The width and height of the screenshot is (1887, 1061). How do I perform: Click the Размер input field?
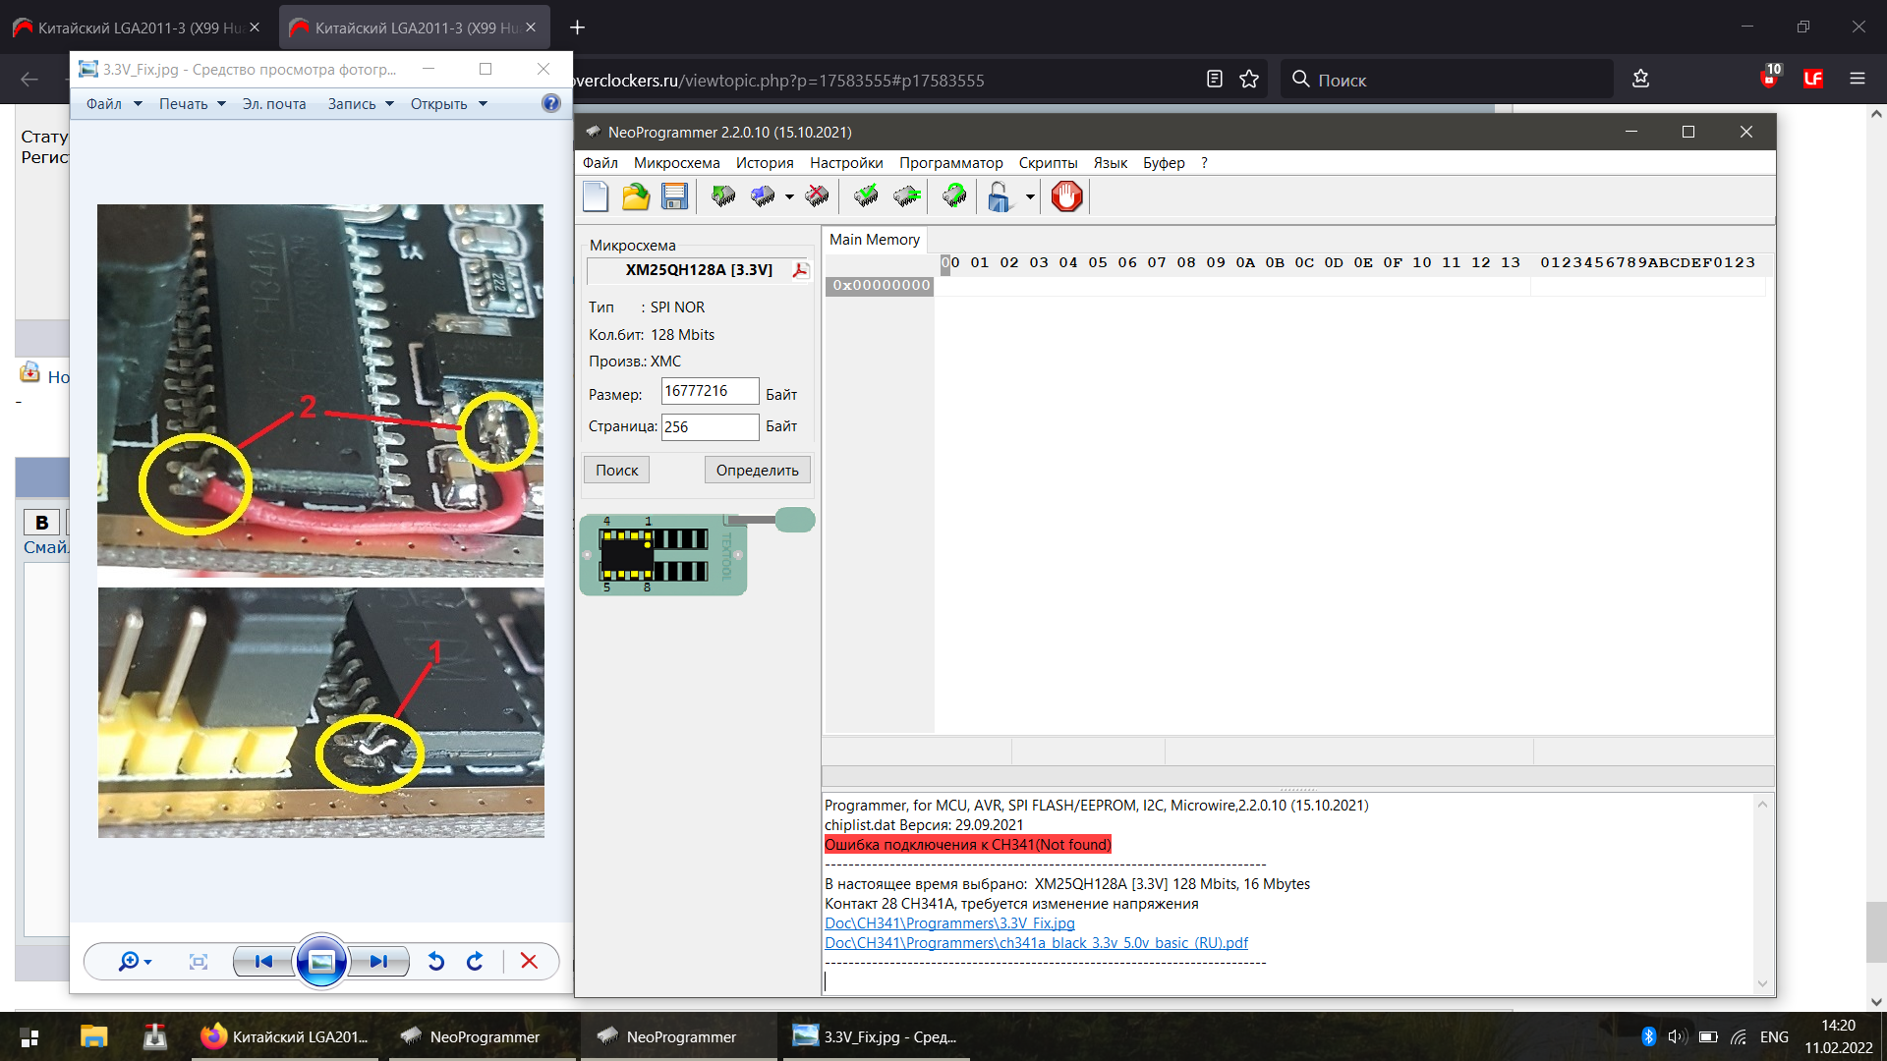(x=709, y=391)
